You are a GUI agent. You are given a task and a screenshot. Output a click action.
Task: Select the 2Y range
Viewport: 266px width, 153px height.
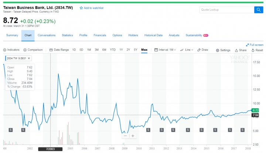(128, 50)
